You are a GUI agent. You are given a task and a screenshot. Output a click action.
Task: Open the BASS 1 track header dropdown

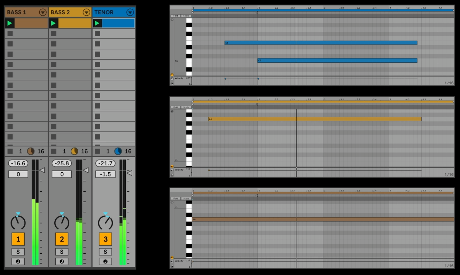(43, 13)
